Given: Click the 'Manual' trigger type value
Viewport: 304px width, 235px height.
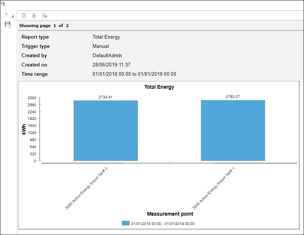Looking at the screenshot, I should 100,46.
